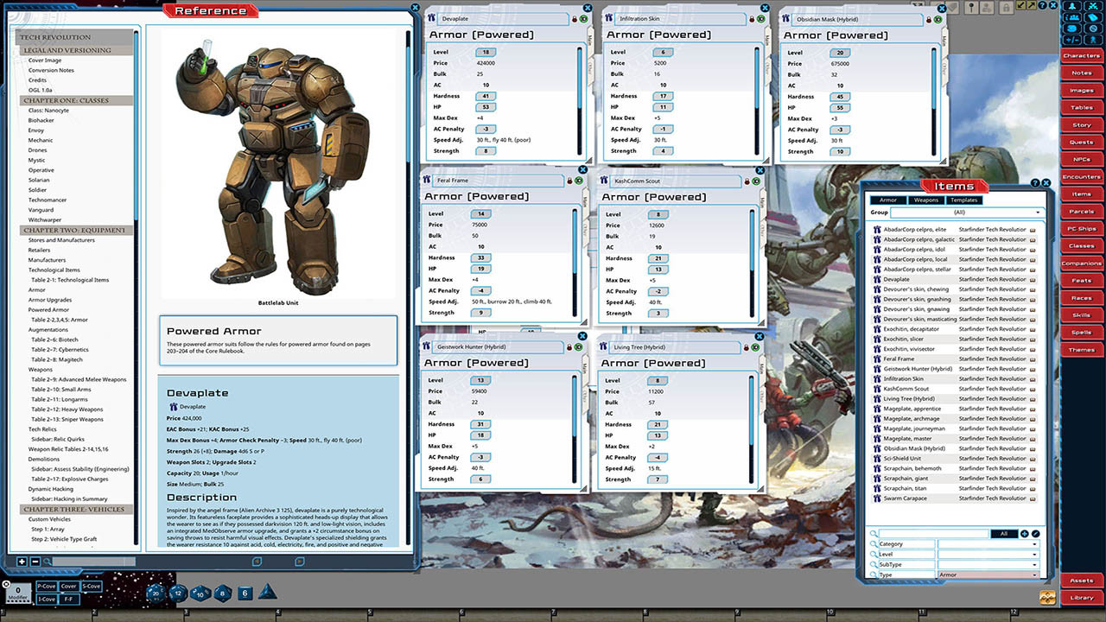Open the Devaplate link icon in Reference
The height and width of the screenshot is (622, 1106).
tap(173, 406)
